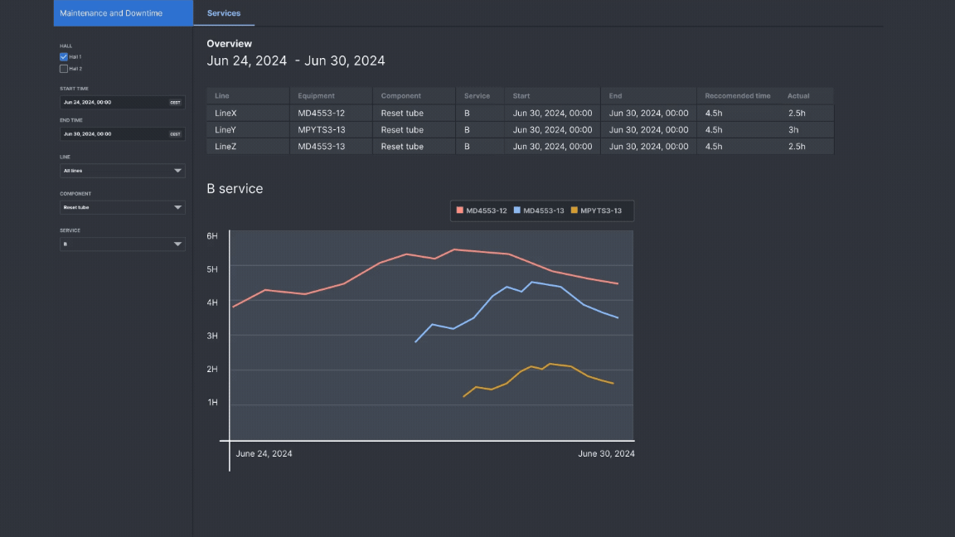This screenshot has height=537, width=955.
Task: Click the CEST badge in Start Time
Action: [175, 103]
